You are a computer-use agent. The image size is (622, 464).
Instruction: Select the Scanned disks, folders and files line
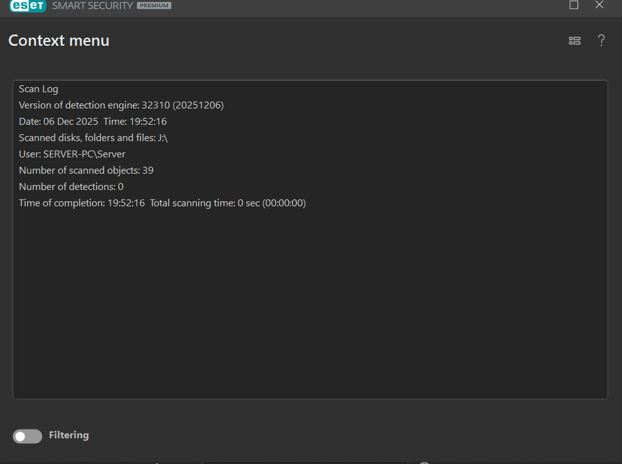(x=93, y=138)
